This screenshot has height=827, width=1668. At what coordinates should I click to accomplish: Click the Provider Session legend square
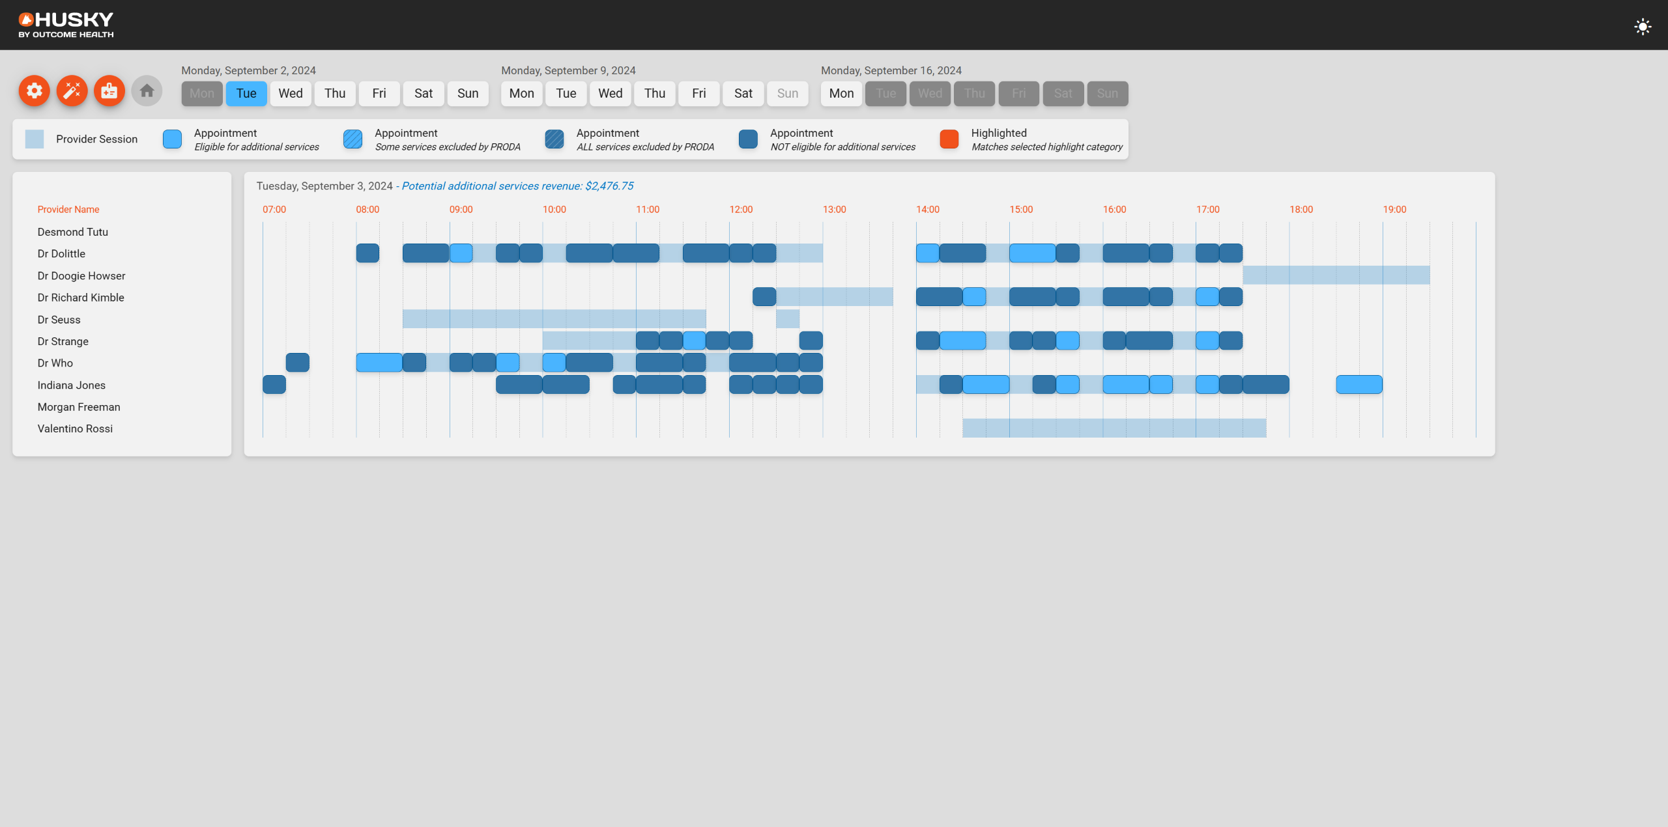pos(35,139)
